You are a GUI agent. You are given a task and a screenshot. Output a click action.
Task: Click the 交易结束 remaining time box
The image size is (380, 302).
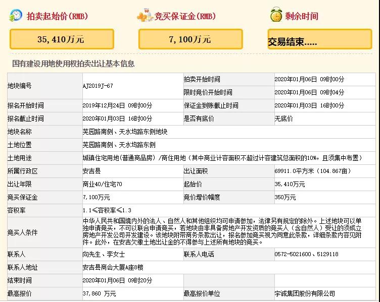[x=320, y=41]
